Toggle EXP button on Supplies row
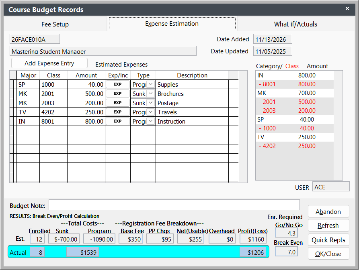This screenshot has width=359, height=270. point(118,84)
